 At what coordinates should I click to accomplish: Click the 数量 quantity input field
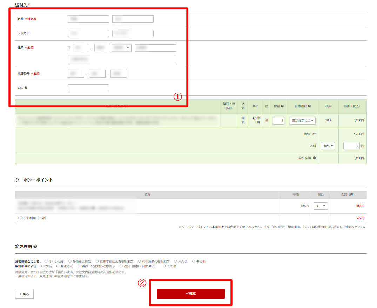point(278,121)
